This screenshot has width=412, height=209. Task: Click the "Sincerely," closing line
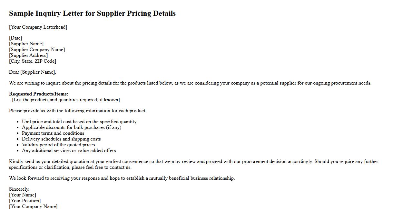[x=19, y=189]
